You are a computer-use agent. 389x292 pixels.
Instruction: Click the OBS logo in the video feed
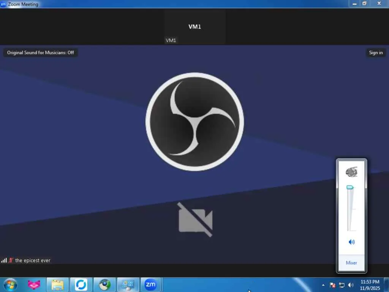click(195, 122)
